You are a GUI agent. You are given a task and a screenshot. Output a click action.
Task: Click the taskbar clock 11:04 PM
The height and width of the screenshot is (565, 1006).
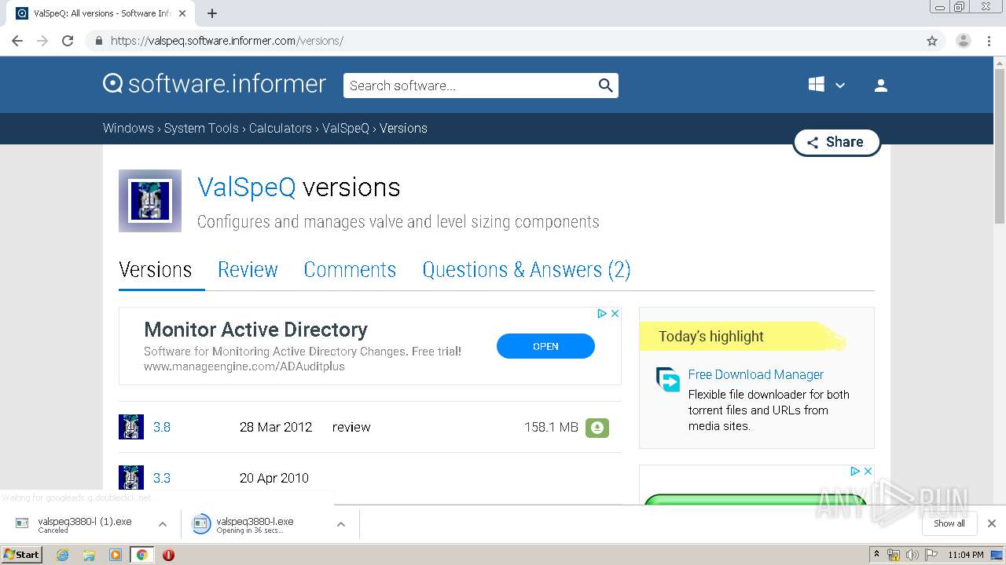coord(966,555)
